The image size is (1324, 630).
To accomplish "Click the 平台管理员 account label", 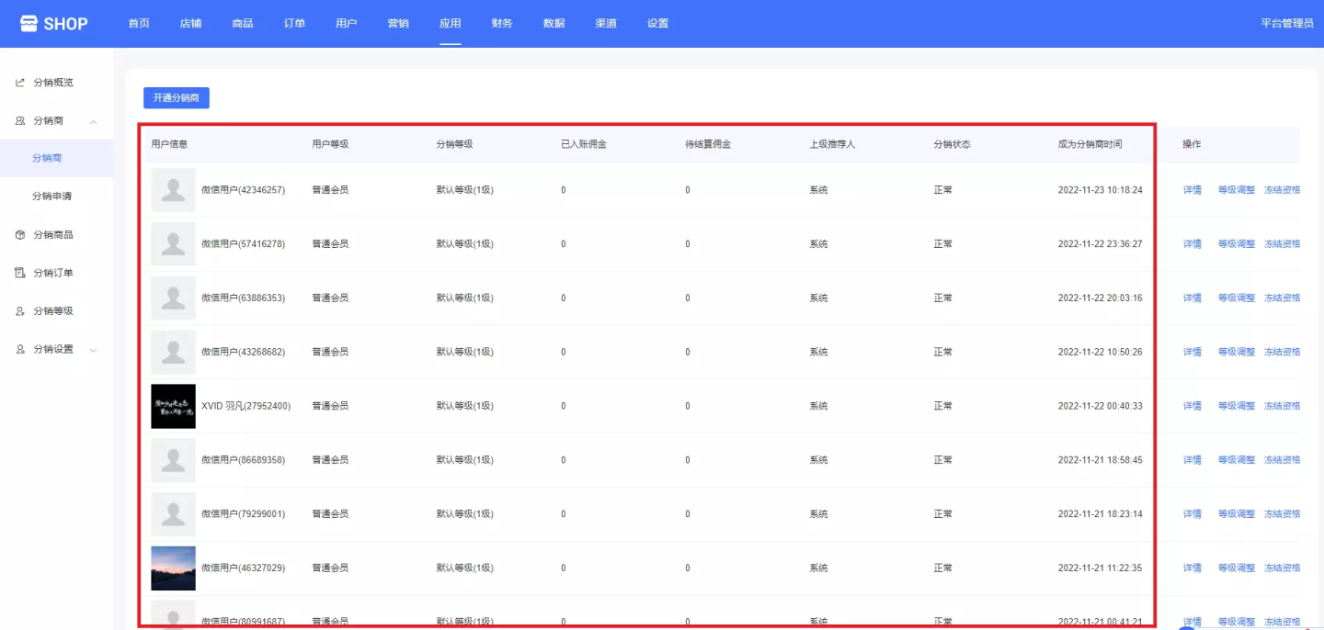I will (1287, 24).
